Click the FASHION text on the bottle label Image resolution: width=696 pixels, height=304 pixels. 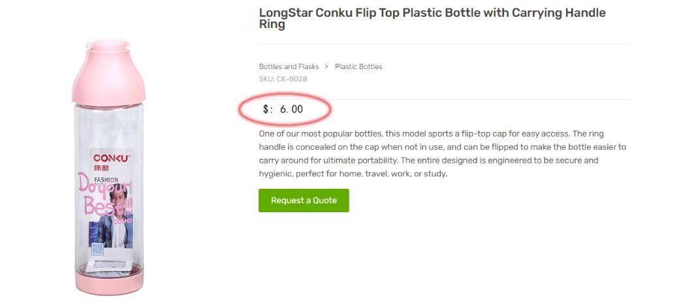point(106,180)
